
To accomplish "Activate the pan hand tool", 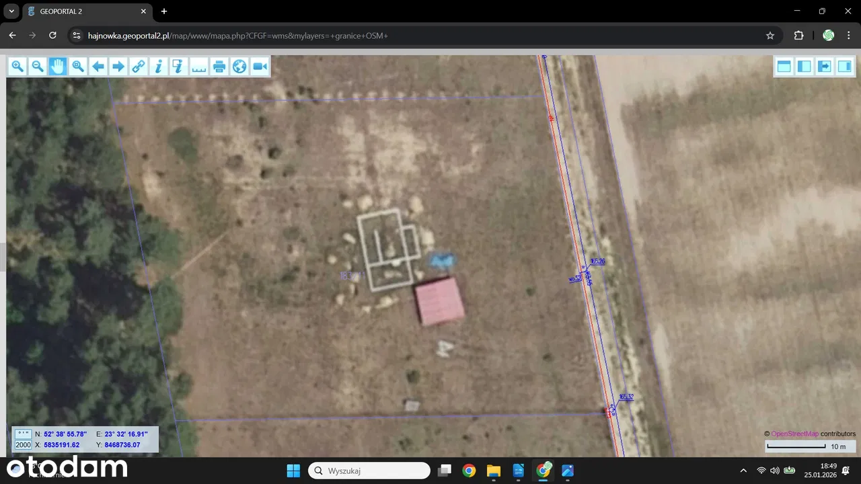I will click(x=58, y=66).
